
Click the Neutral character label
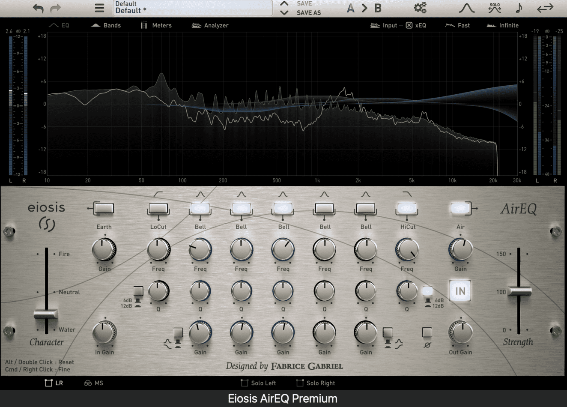pyautogui.click(x=69, y=292)
